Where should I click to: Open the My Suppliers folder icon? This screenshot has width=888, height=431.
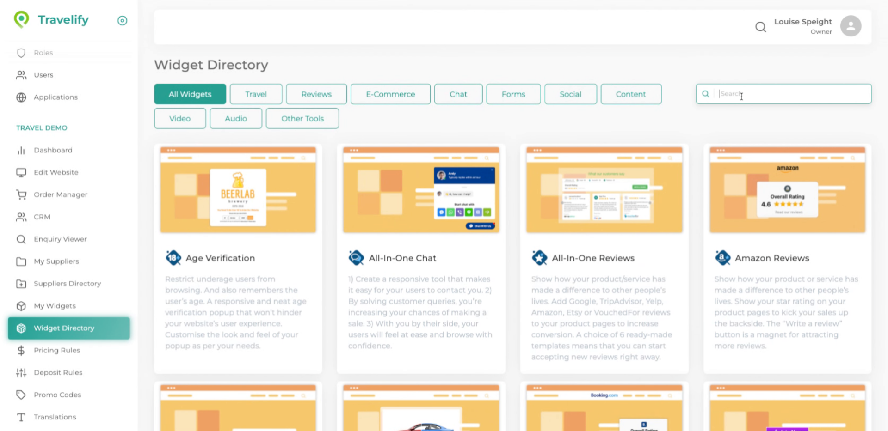point(21,261)
